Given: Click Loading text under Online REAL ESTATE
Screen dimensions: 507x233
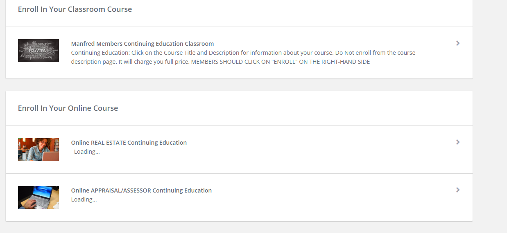Looking at the screenshot, I should coord(87,152).
